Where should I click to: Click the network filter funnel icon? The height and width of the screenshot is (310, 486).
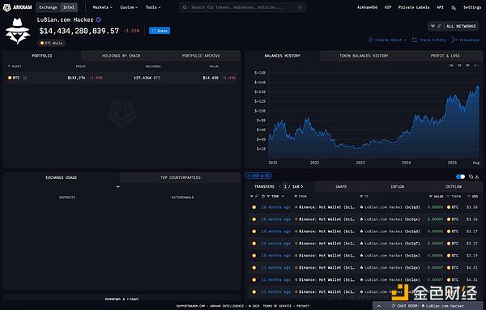[x=433, y=27]
